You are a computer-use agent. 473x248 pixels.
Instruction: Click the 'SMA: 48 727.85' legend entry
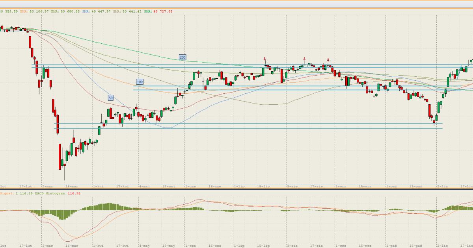(158, 11)
